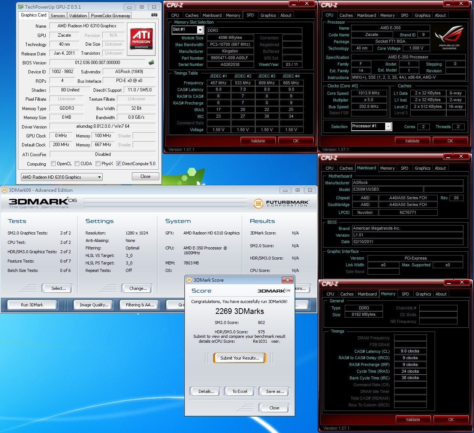
Task: Click the Module Size value 4096 MBytes
Action: [x=230, y=38]
